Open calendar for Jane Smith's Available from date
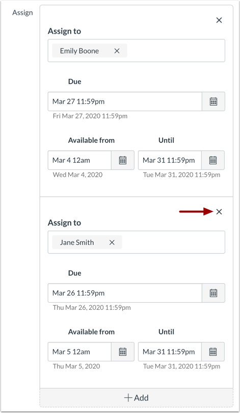This screenshot has height=413, width=240. [122, 352]
